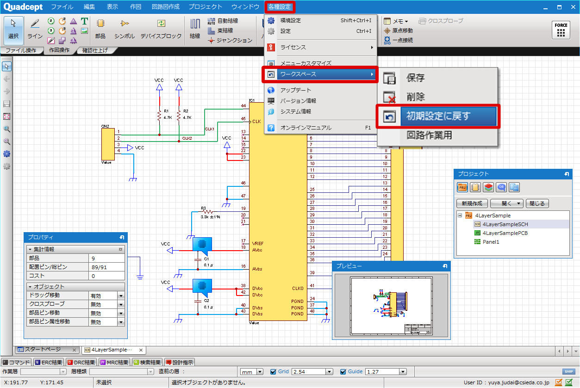The image size is (580, 388).
Task: Click the OB object icon in Project panel
Action: [x=501, y=187]
